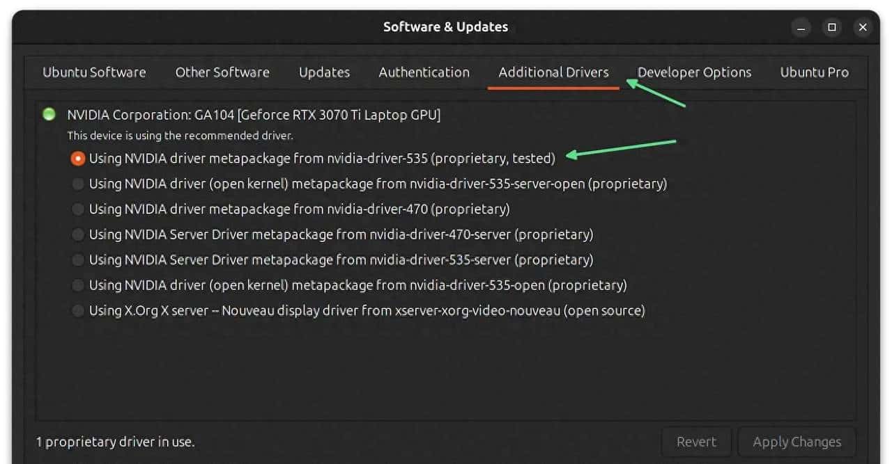The image size is (892, 464).
Task: Select the Additional Drivers tab
Action: tap(553, 72)
